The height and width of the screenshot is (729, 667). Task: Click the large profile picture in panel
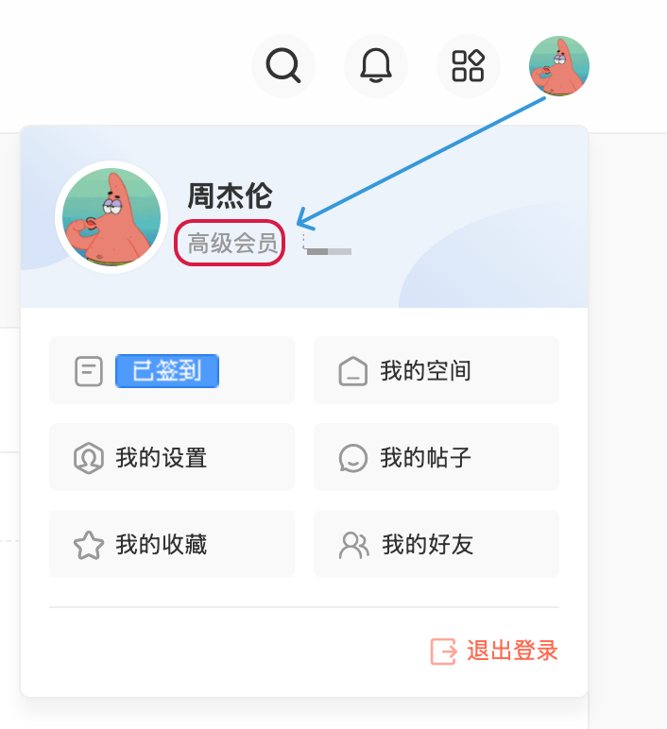coord(111,217)
